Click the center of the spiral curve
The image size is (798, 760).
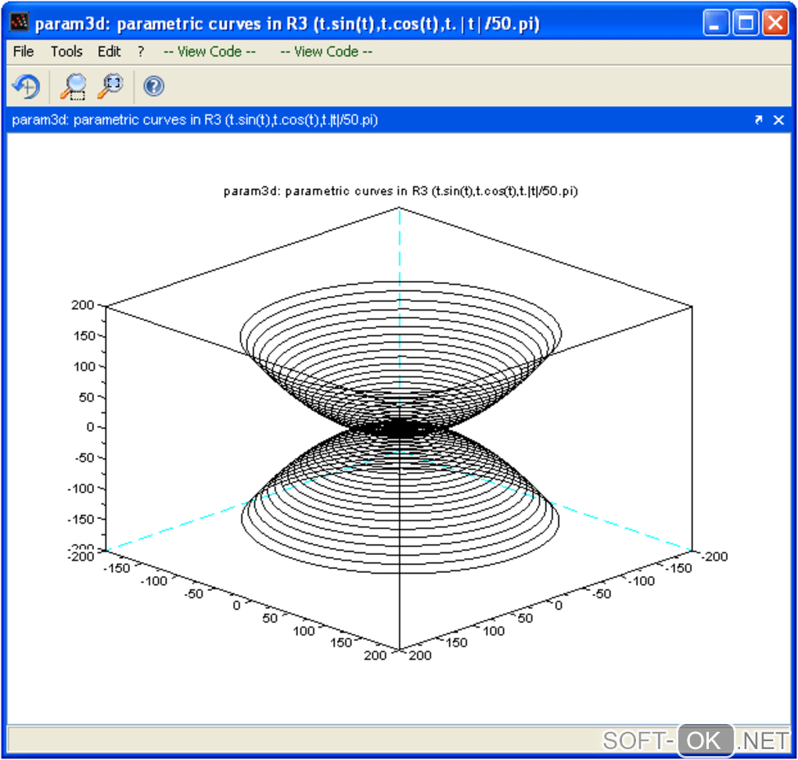(400, 427)
